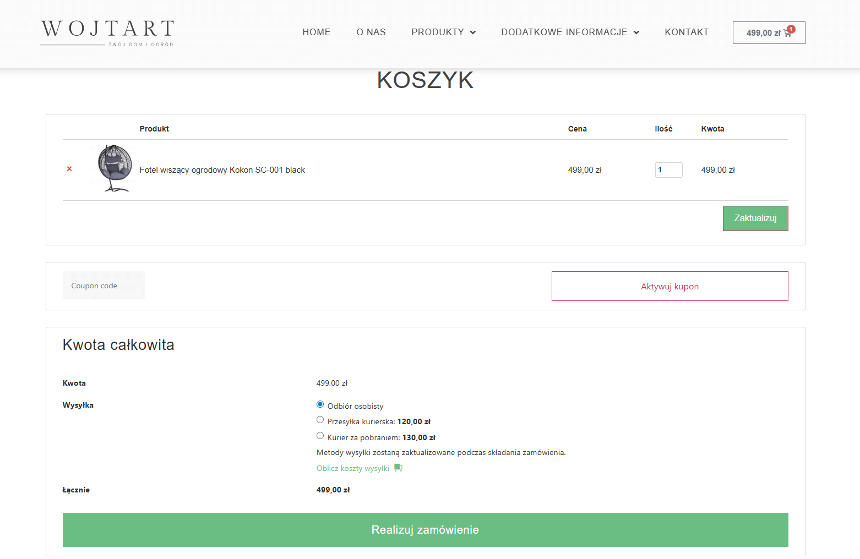This screenshot has width=860, height=559.
Task: Click the hanging chair product thumbnail
Action: coord(115,168)
